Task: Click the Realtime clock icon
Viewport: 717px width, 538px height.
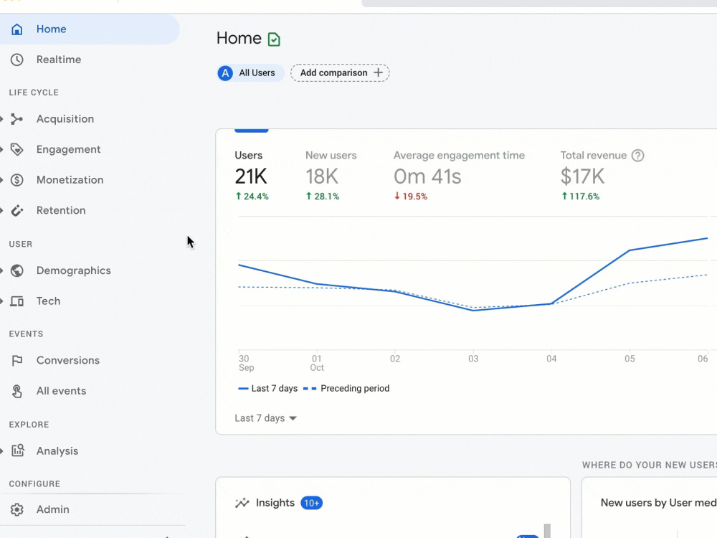Action: click(17, 60)
